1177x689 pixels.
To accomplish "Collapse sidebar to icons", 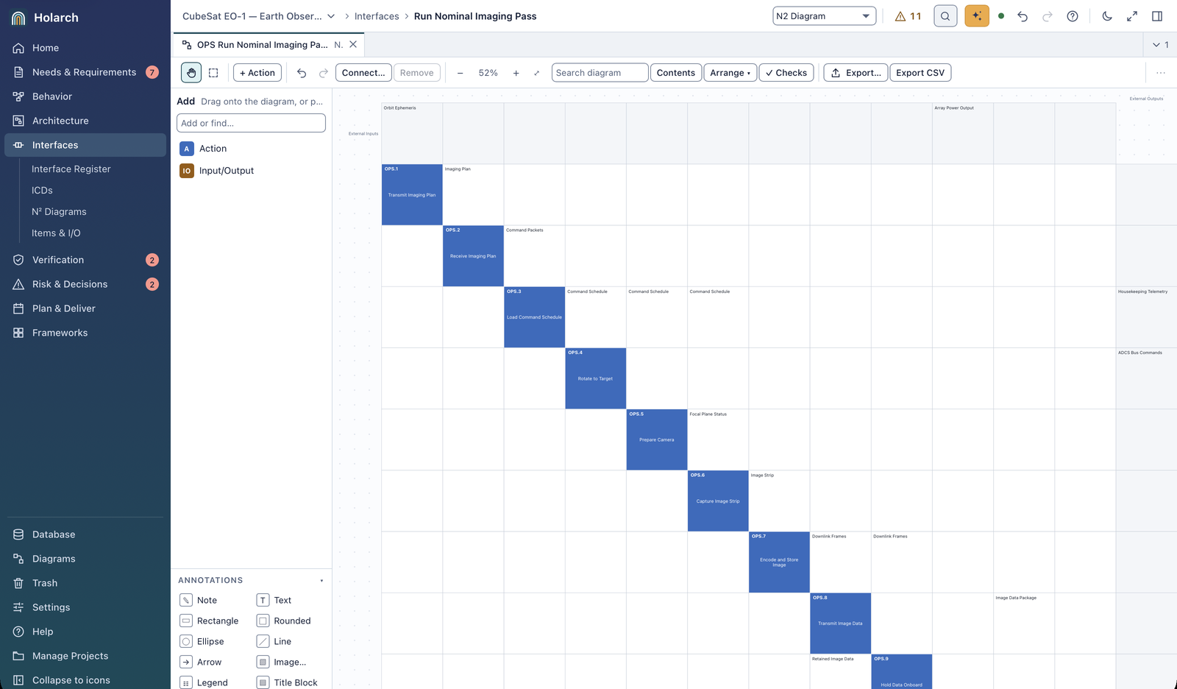I will point(85,680).
